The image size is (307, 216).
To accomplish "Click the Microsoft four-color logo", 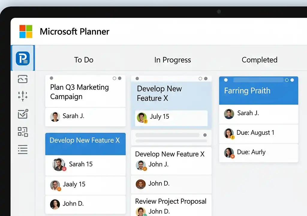I will pyautogui.click(x=26, y=31).
